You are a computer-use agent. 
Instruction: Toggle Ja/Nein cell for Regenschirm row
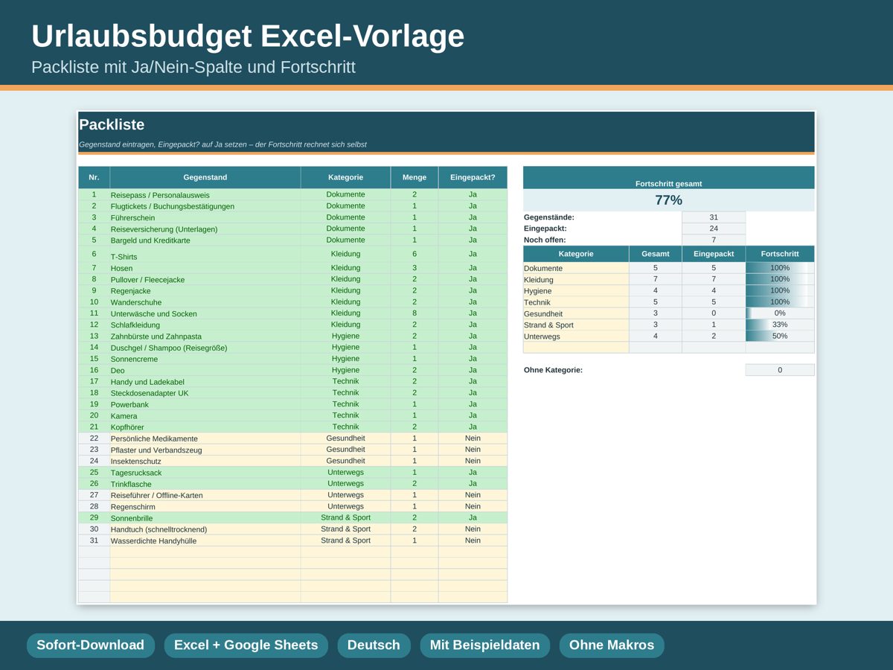473,506
